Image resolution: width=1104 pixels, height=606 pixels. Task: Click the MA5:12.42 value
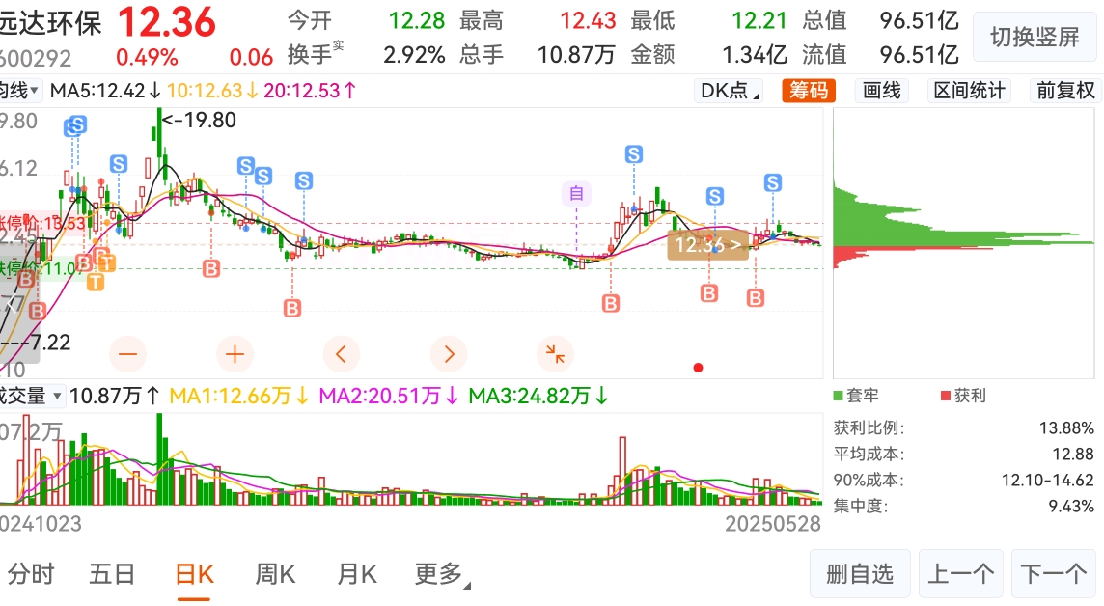coord(105,91)
